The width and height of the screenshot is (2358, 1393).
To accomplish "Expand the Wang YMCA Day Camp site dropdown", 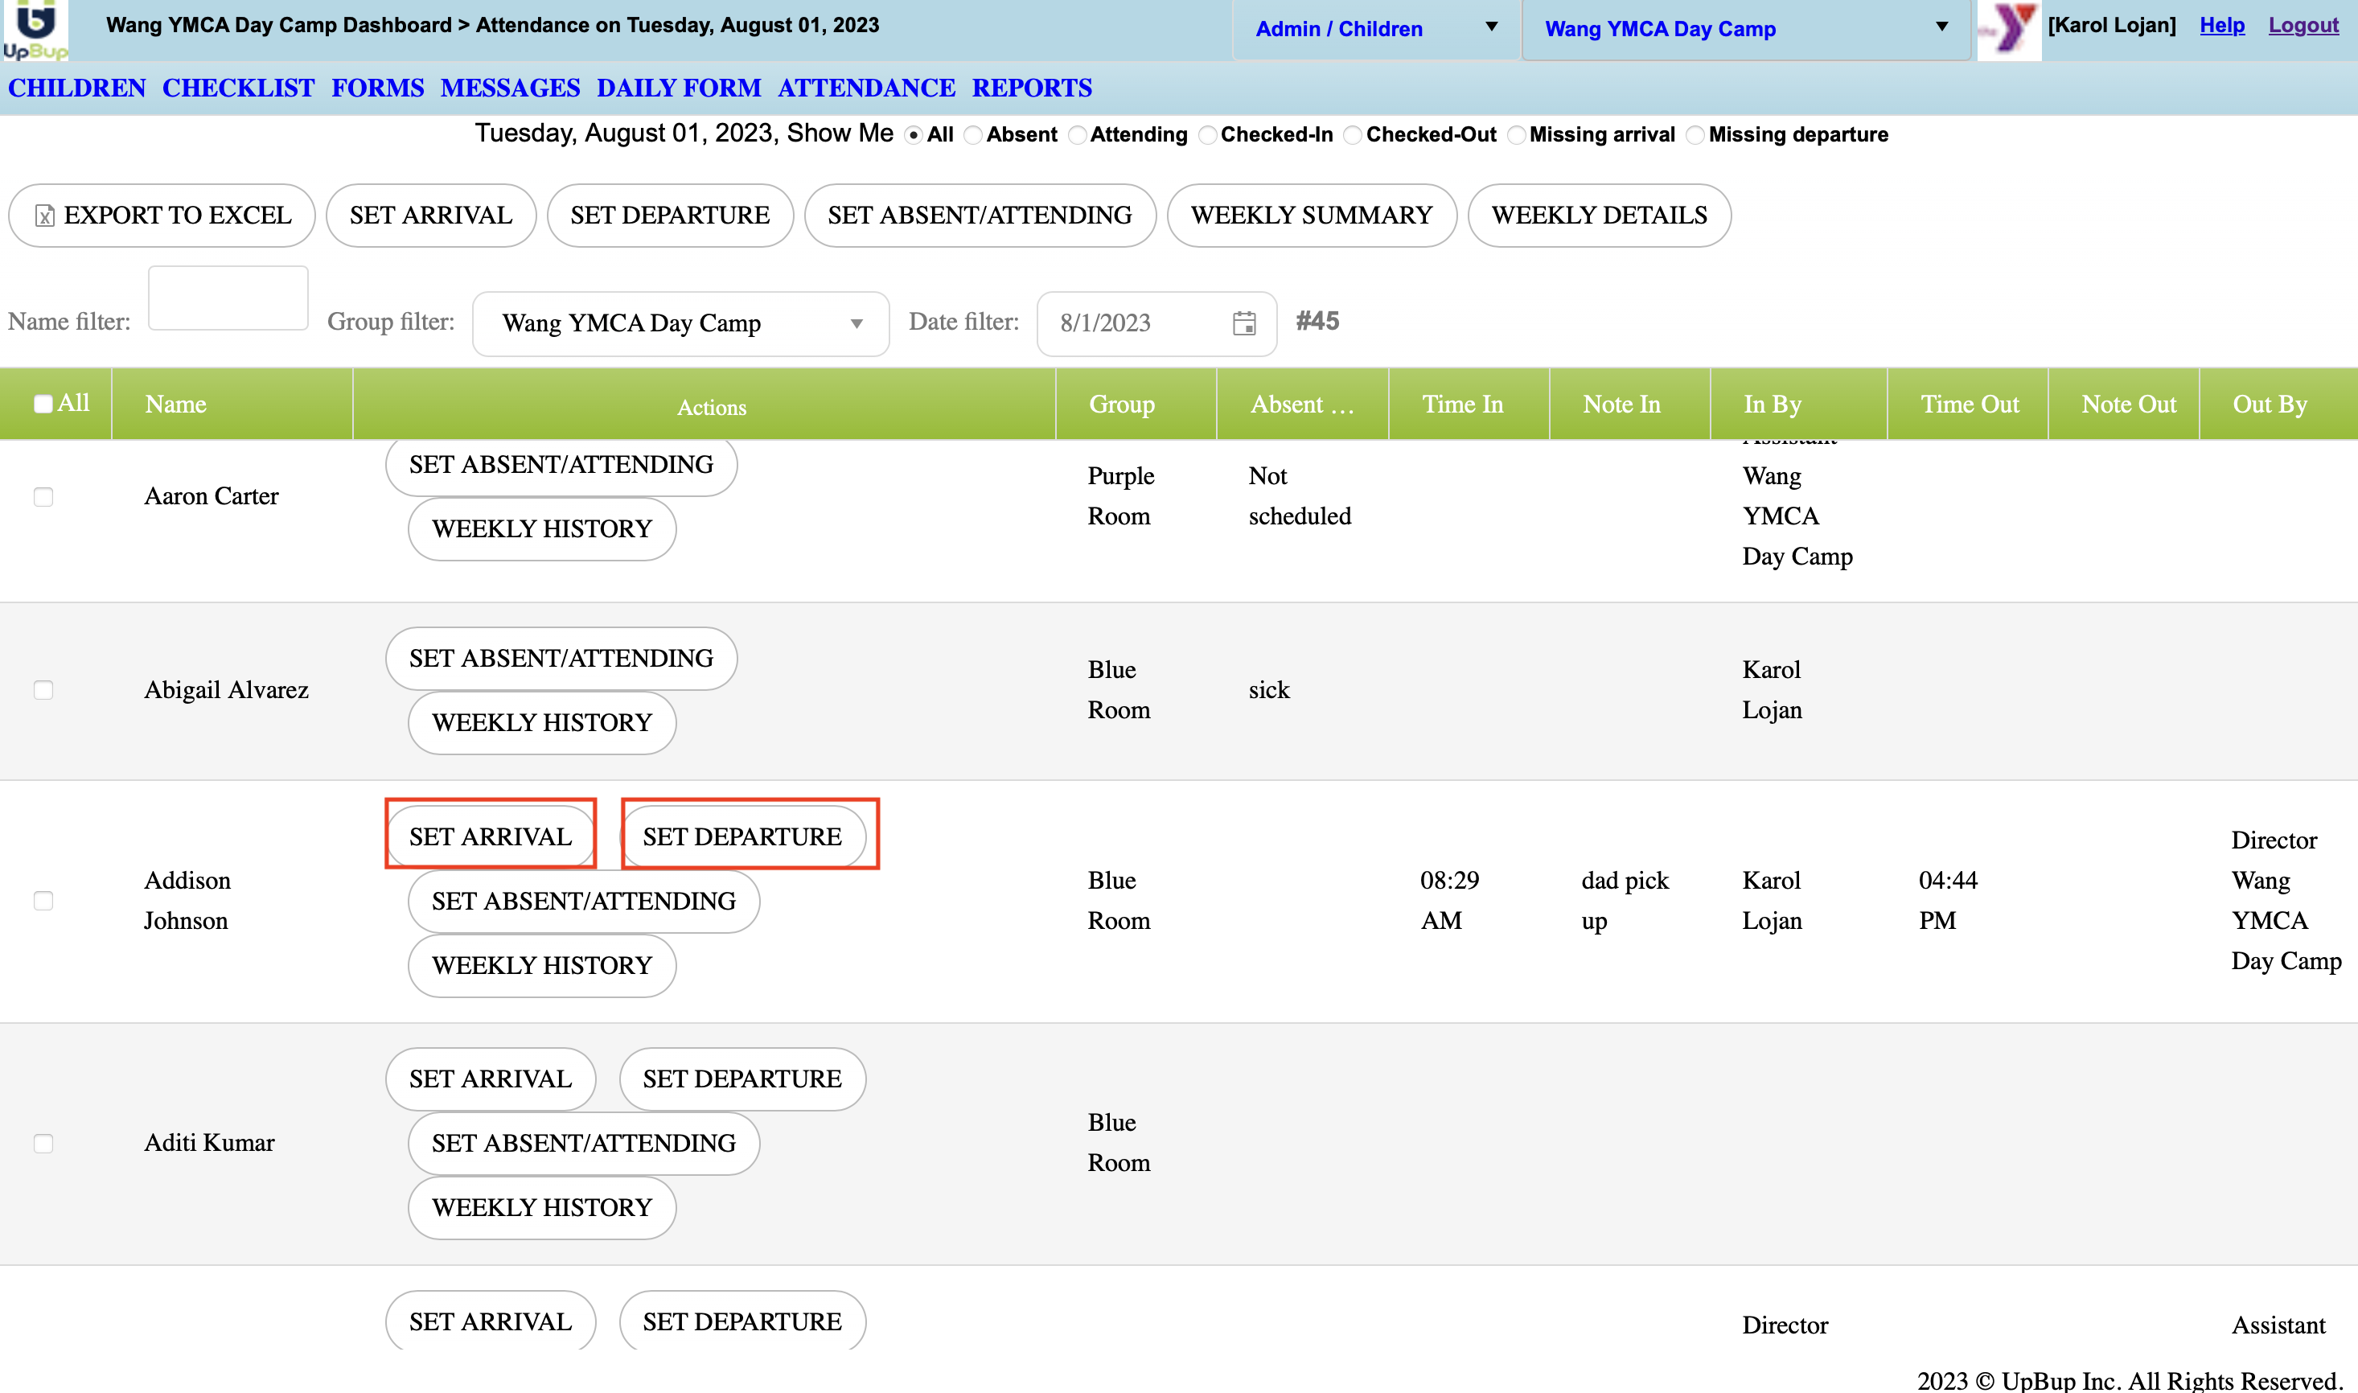I will [1745, 29].
